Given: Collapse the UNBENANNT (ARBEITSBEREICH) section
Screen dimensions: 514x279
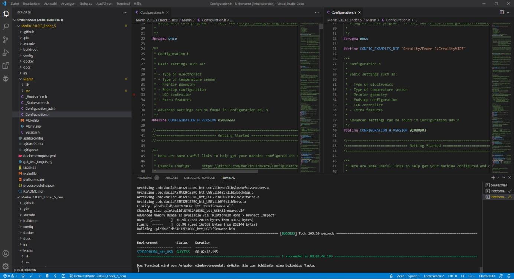Looking at the screenshot, I should pos(72,20).
